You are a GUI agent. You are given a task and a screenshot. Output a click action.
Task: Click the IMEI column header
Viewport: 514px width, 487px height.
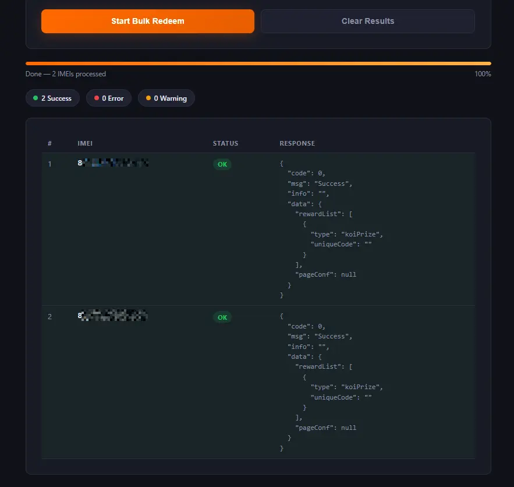[85, 143]
